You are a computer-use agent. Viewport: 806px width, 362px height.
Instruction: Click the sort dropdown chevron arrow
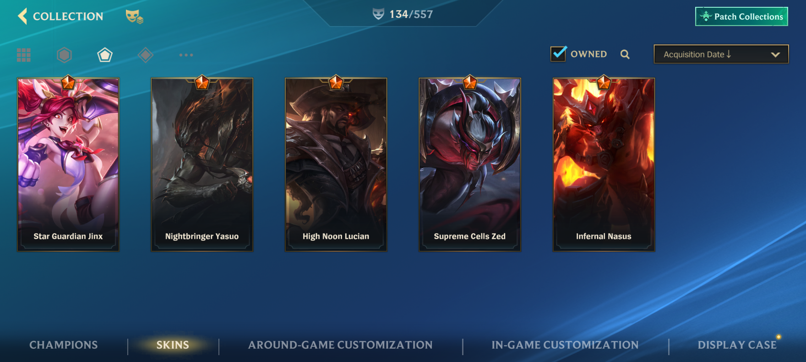(775, 54)
